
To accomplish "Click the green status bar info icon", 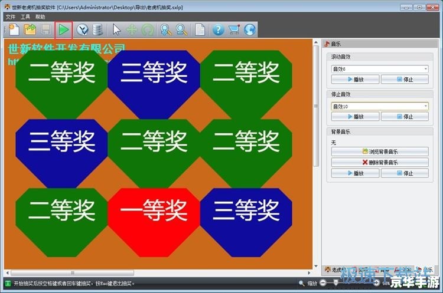I will coord(8,284).
